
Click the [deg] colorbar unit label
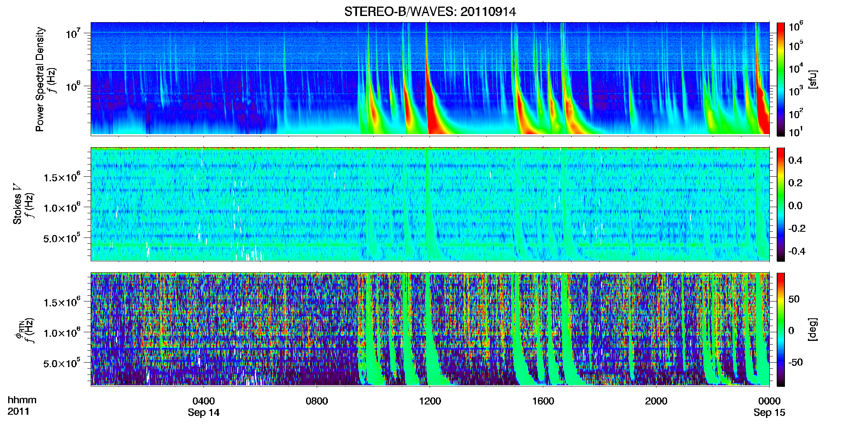[x=813, y=329]
